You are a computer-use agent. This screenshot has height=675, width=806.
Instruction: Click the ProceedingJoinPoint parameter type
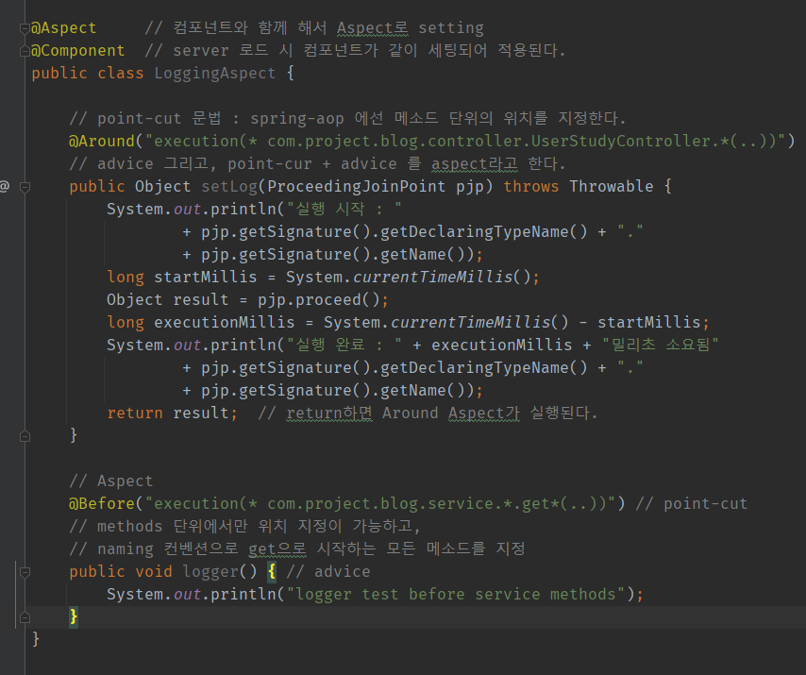(x=356, y=186)
